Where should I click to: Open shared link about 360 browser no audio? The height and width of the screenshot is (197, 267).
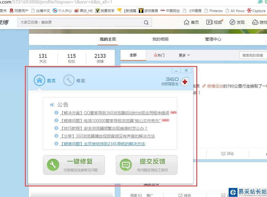coord(107,136)
